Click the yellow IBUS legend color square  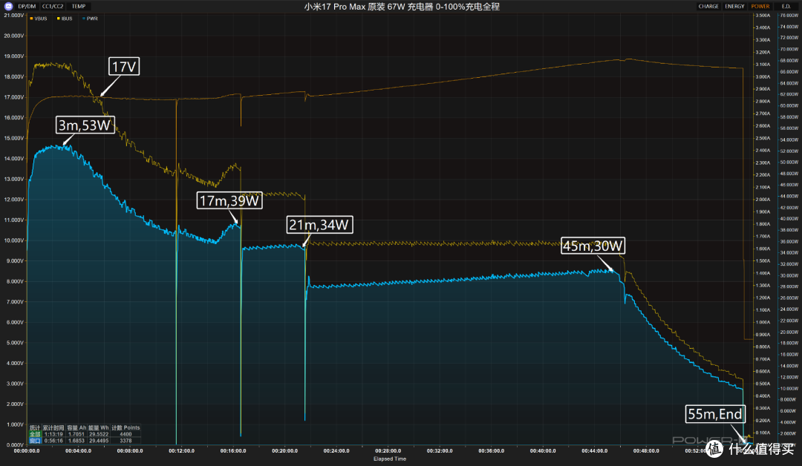[59, 19]
